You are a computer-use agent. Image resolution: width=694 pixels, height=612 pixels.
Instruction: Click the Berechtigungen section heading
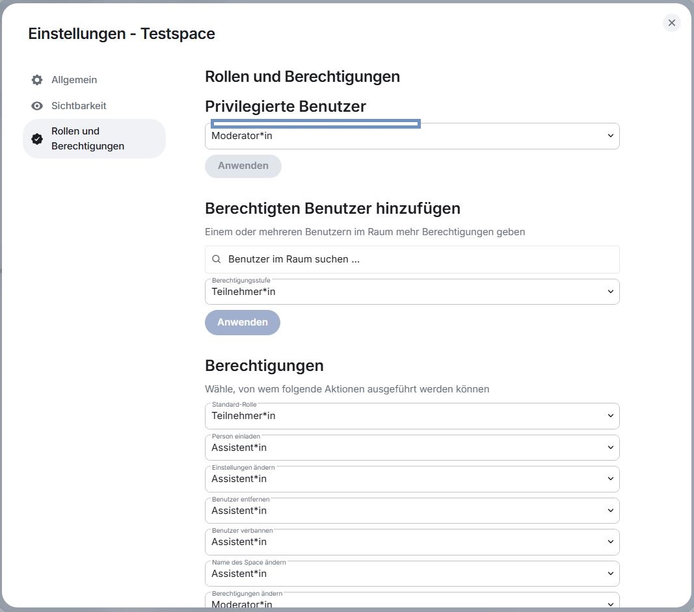coord(264,366)
